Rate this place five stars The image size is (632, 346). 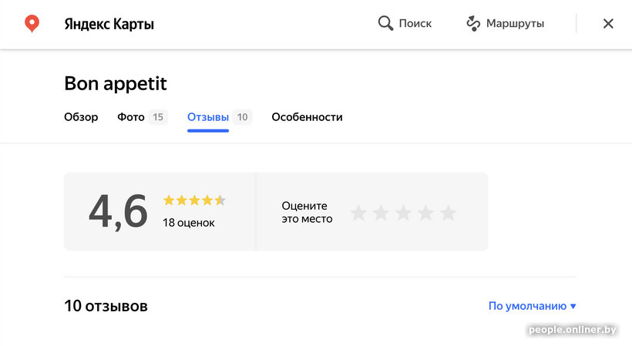(448, 213)
